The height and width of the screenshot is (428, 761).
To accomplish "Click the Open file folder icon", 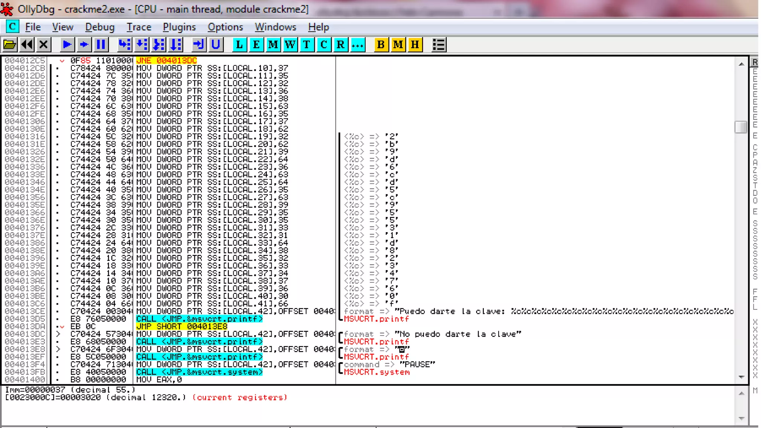I will (10, 45).
